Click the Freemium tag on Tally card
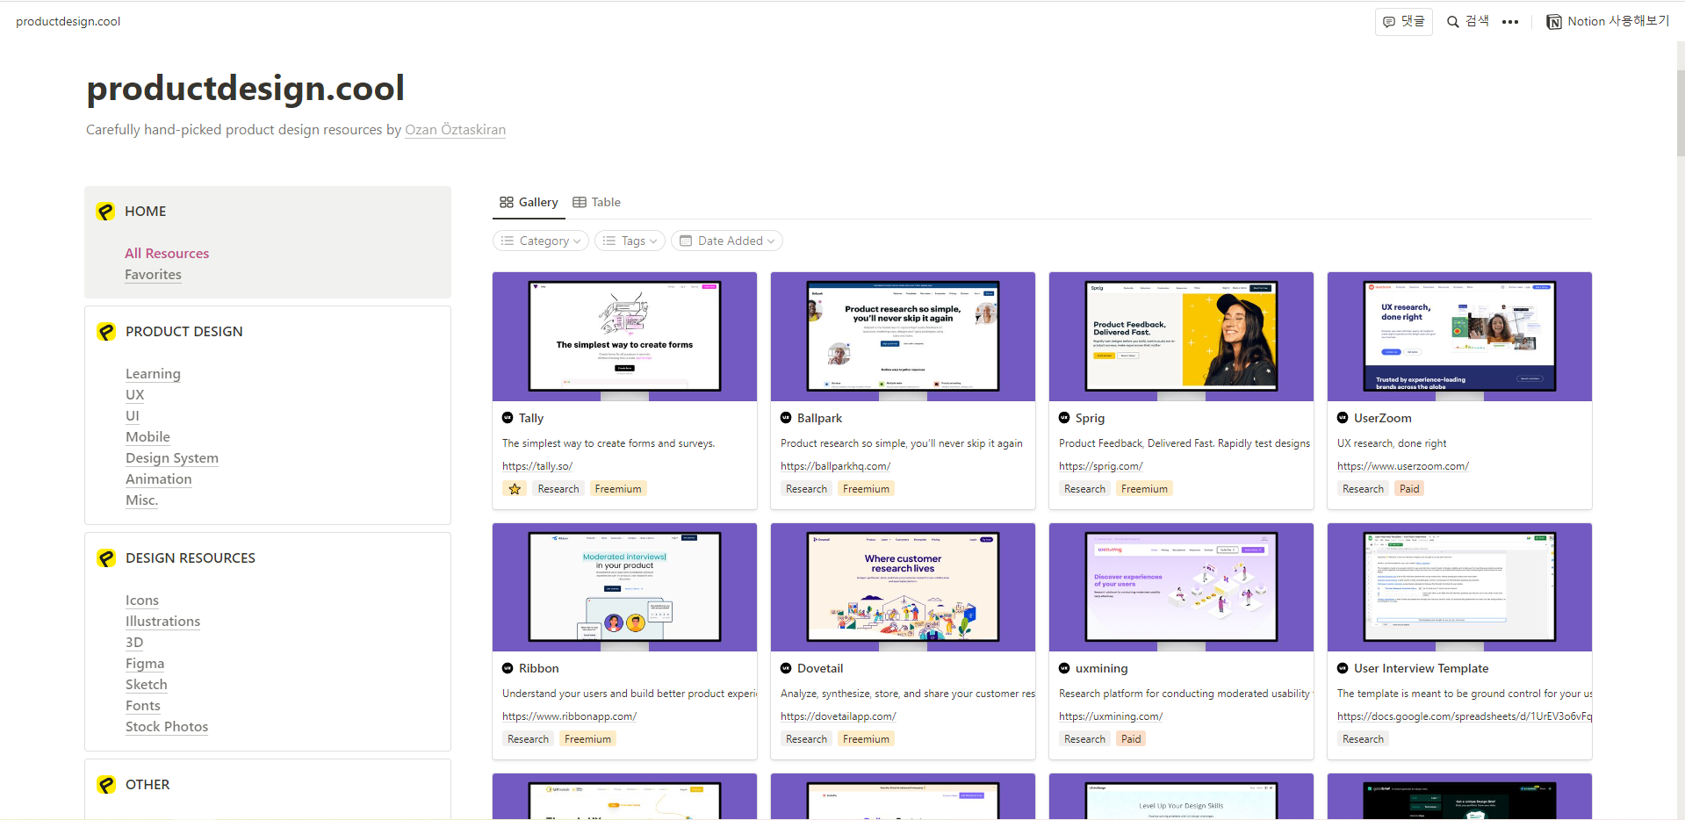 click(x=618, y=489)
